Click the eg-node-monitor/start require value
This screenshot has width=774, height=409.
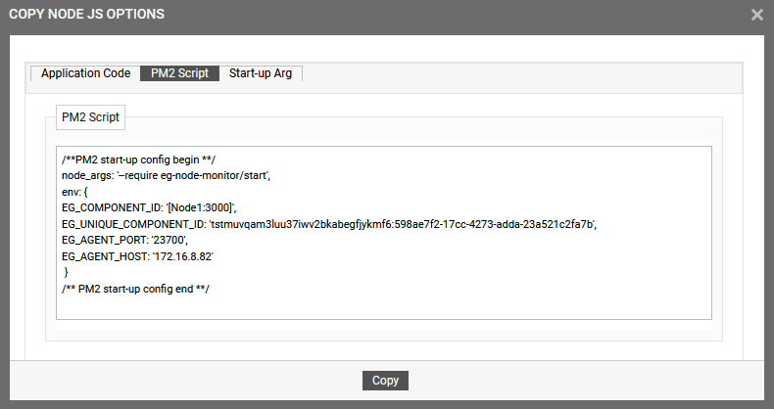[215, 175]
